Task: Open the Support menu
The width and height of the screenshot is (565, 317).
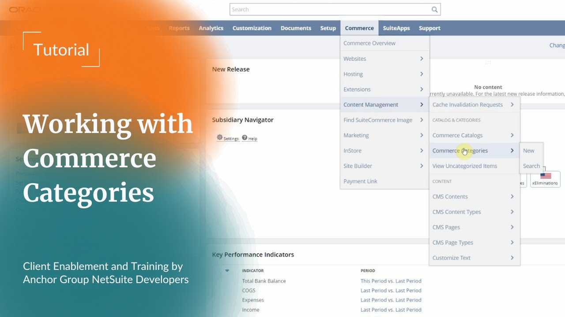Action: [429, 28]
